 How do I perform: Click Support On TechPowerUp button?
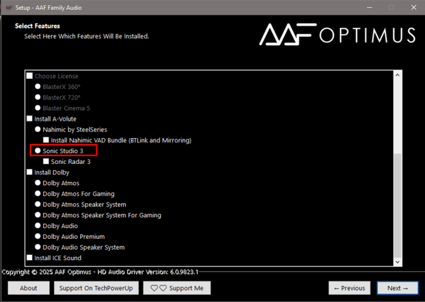96,288
